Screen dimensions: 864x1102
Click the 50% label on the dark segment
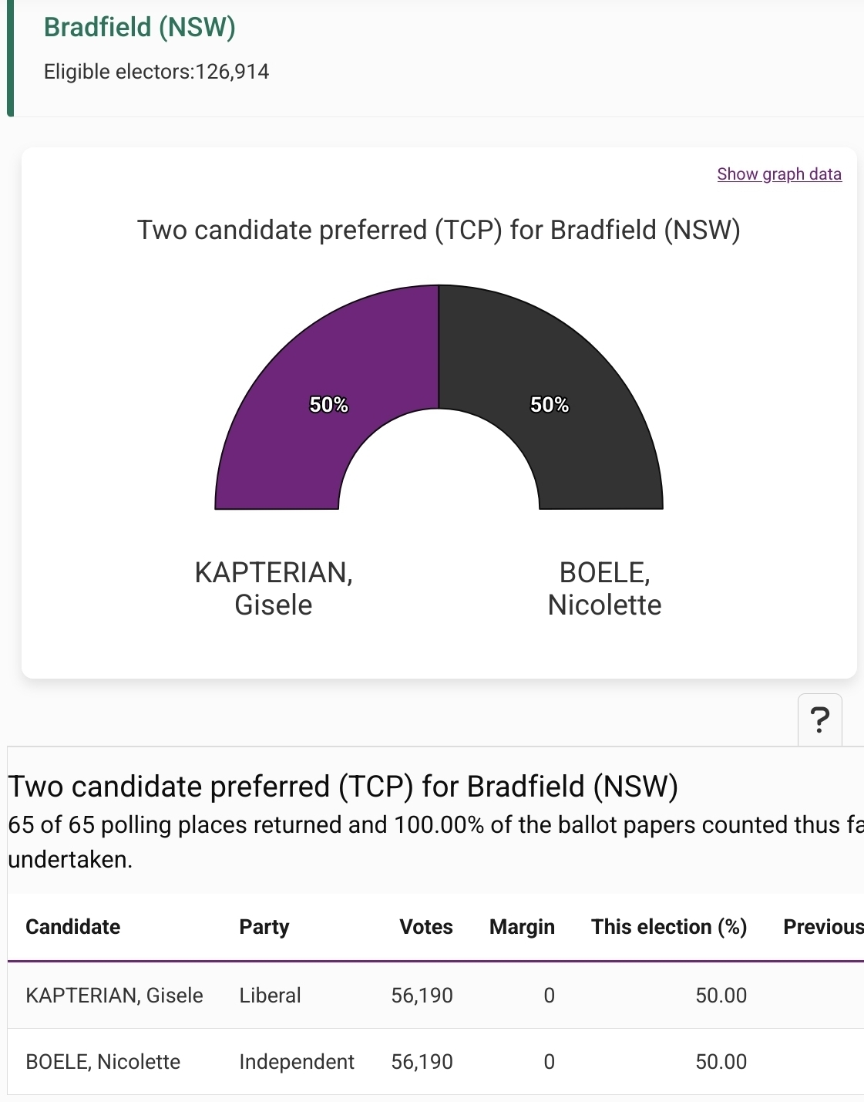tap(550, 405)
